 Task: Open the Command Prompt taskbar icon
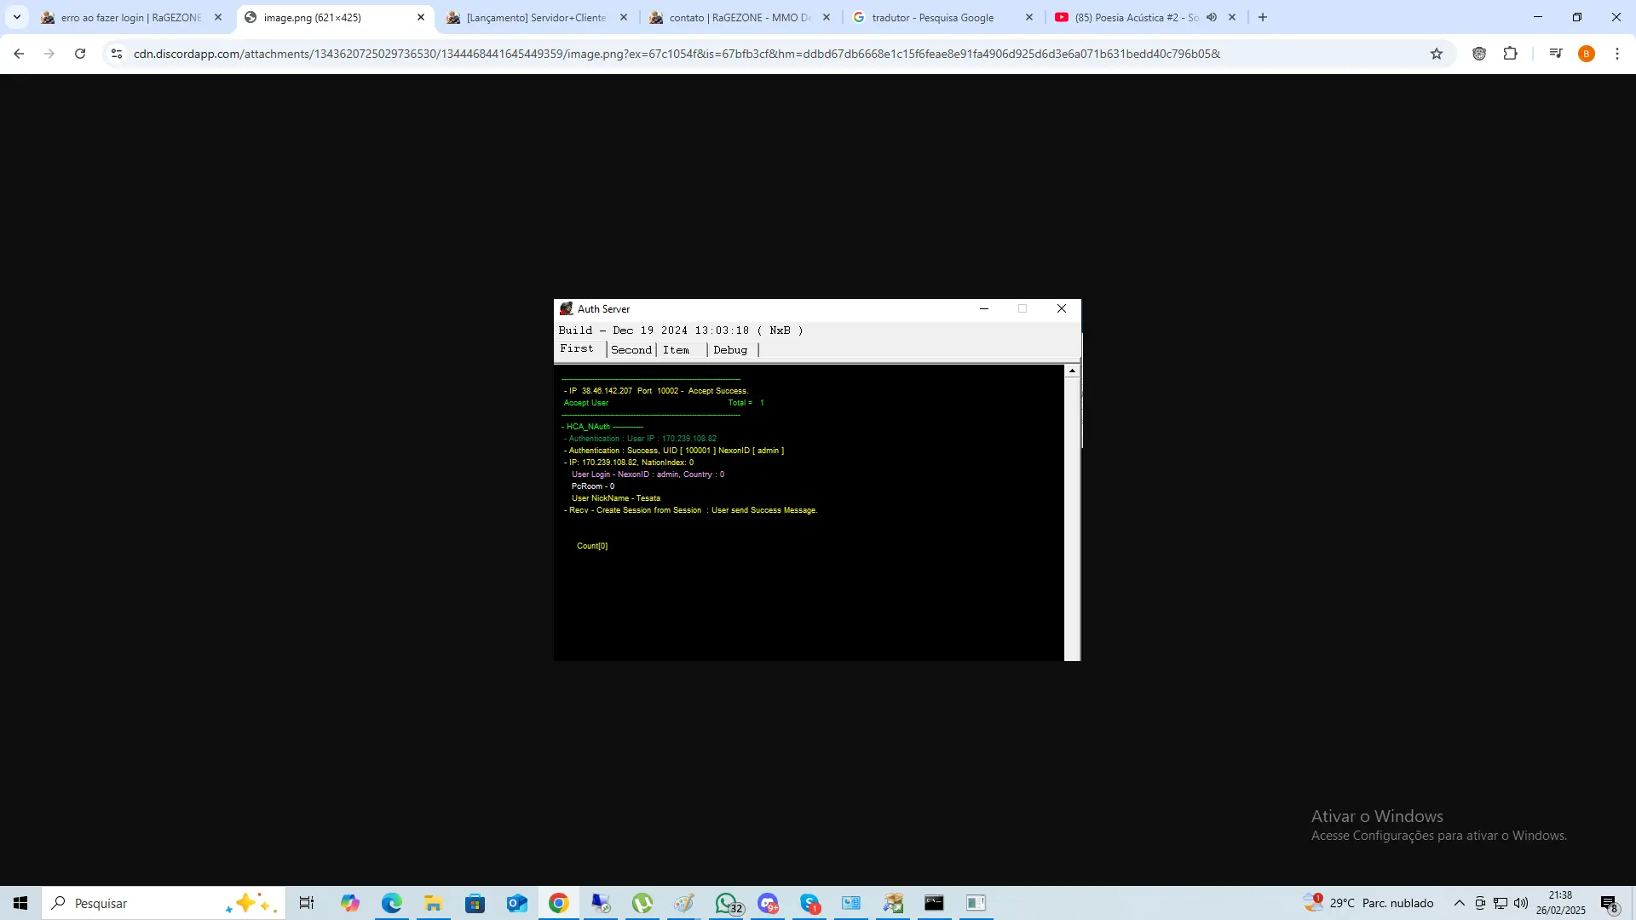click(935, 903)
